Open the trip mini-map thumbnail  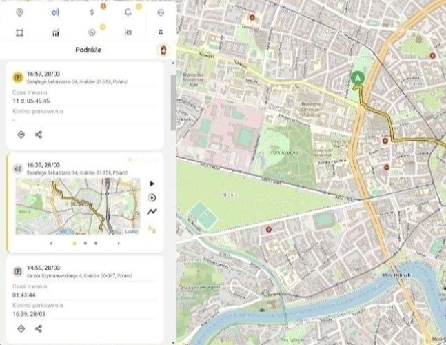pos(78,206)
